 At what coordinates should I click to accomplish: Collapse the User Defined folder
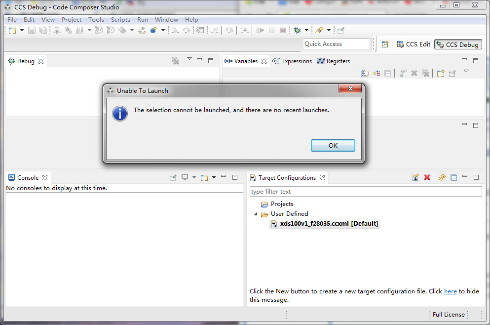coord(256,214)
